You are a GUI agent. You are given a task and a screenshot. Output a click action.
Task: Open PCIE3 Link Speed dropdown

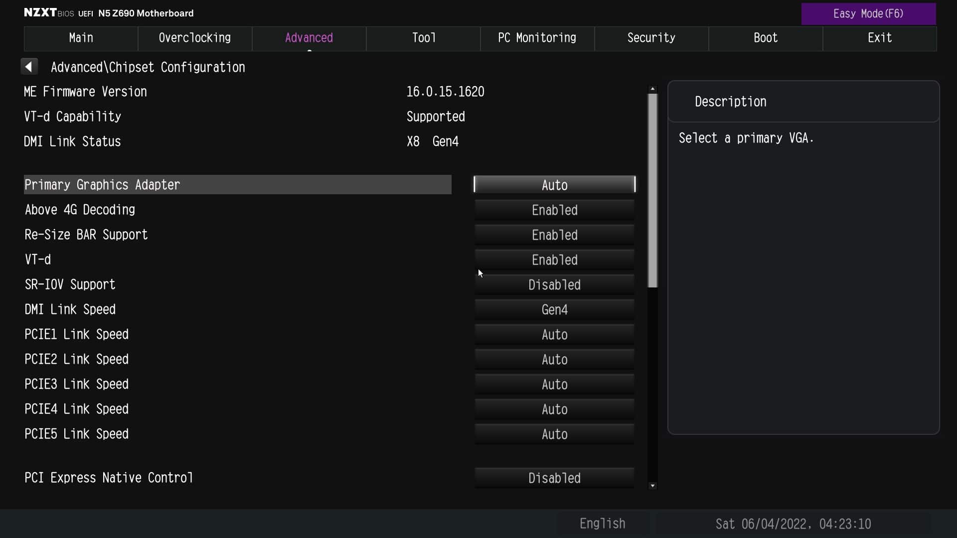554,384
